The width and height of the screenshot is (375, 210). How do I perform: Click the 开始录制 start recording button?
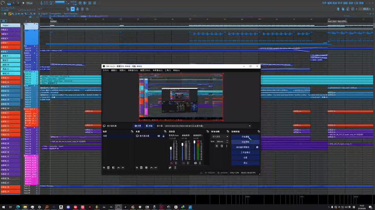(245, 142)
